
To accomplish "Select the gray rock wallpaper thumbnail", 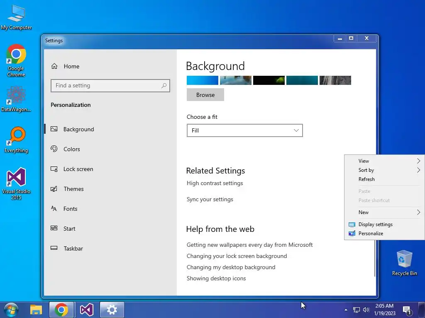I will pos(335,80).
